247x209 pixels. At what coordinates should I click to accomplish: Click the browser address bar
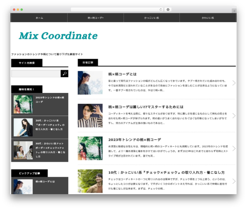click(117, 9)
